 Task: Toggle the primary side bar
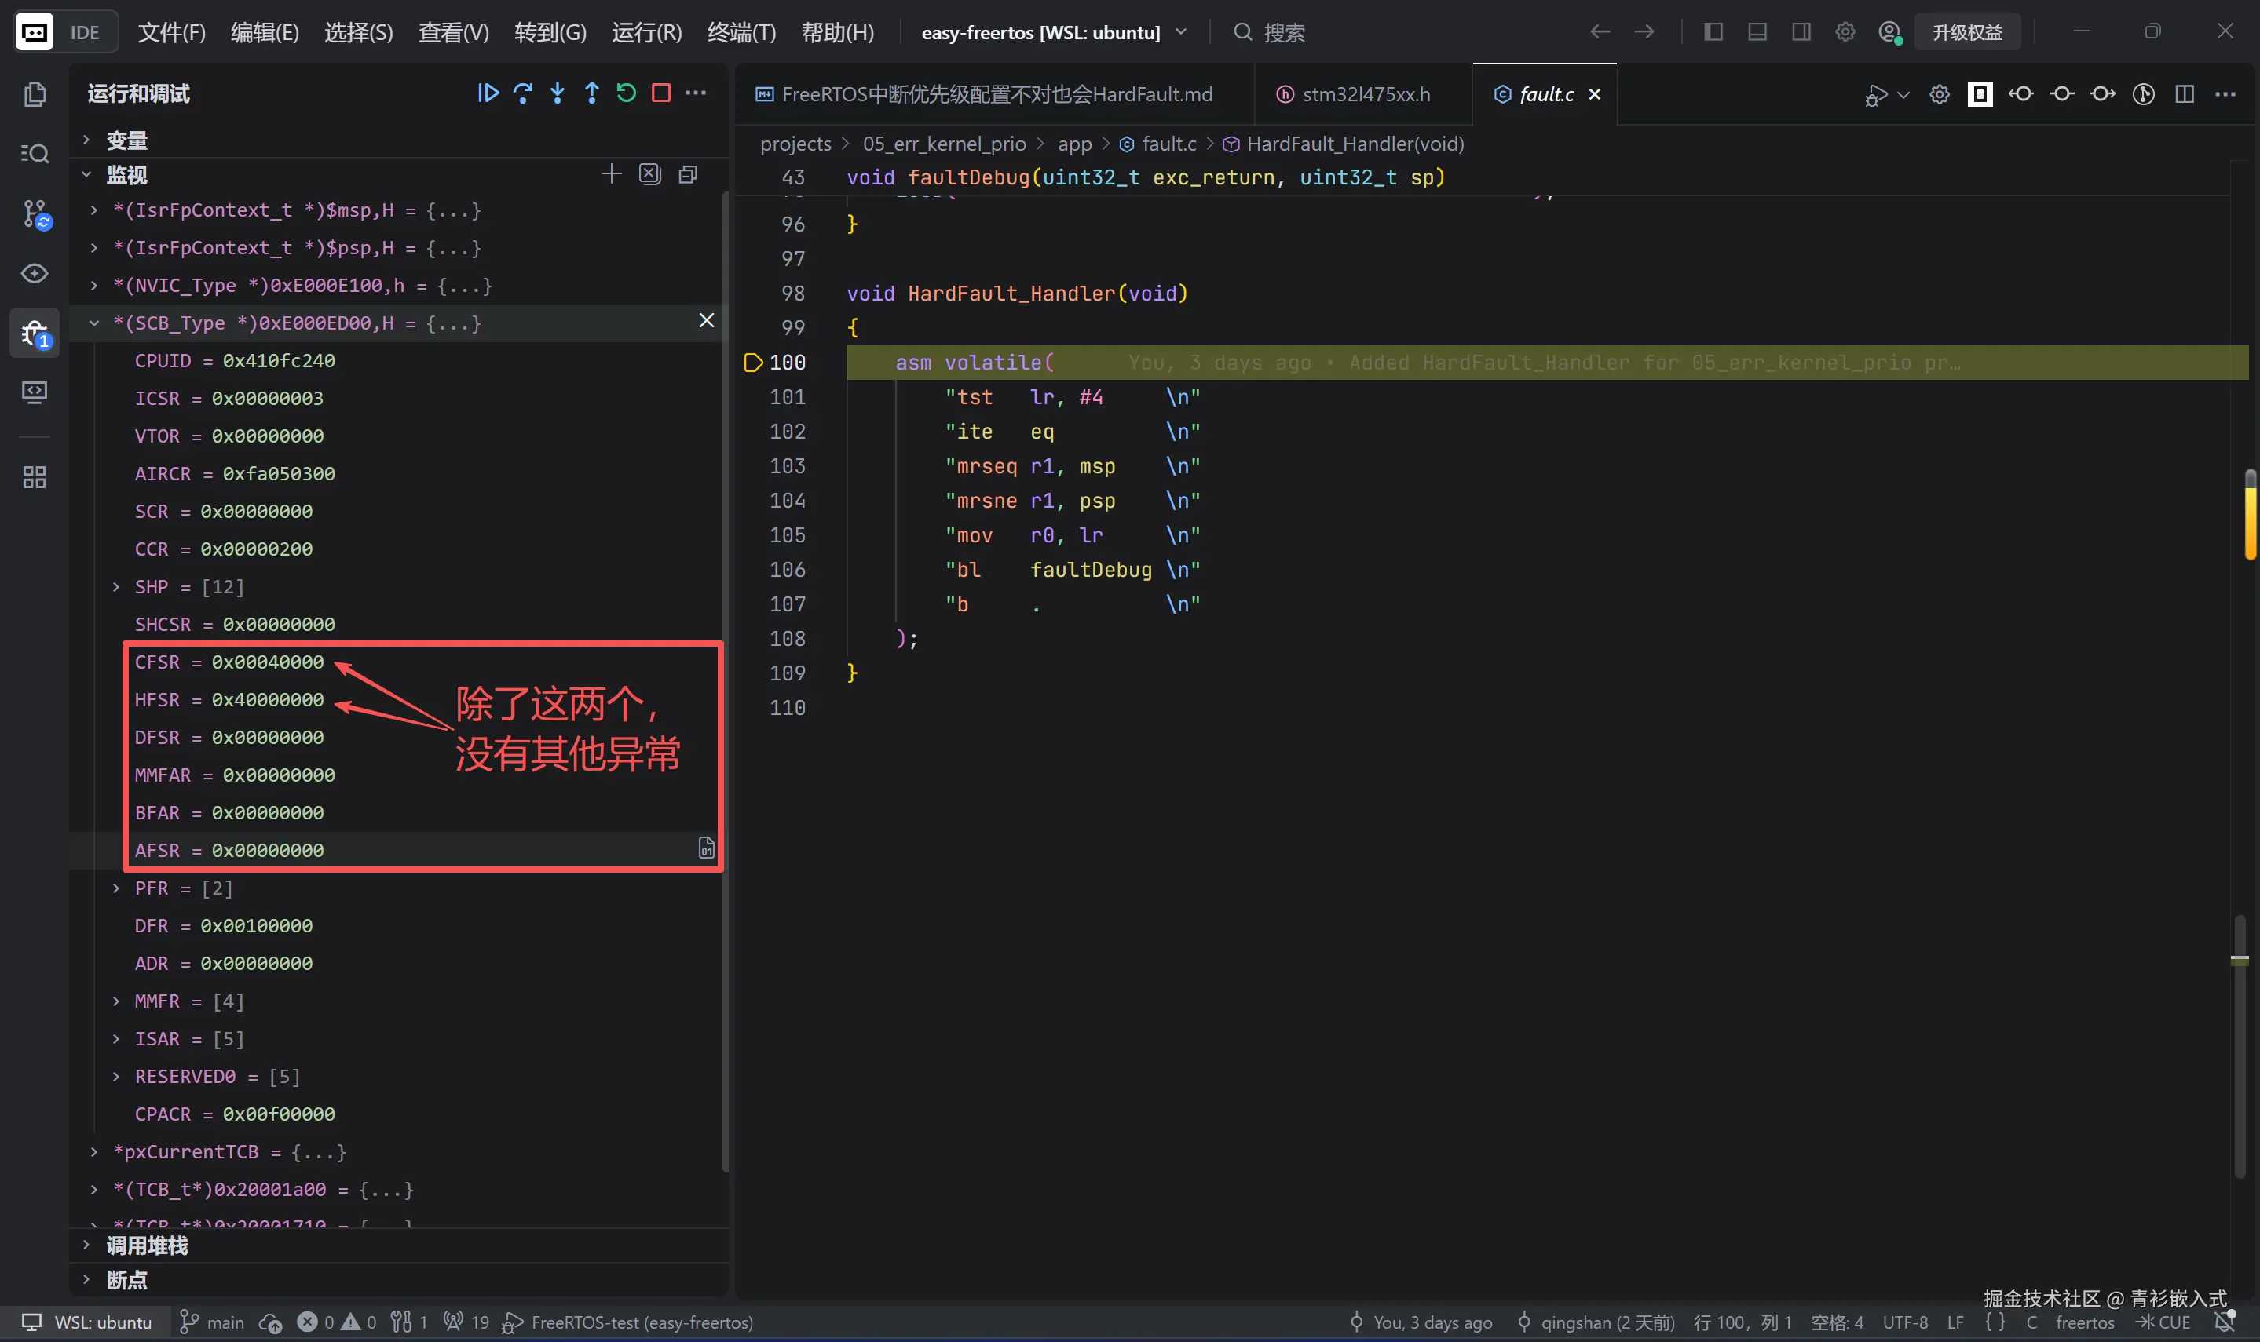pos(1713,32)
